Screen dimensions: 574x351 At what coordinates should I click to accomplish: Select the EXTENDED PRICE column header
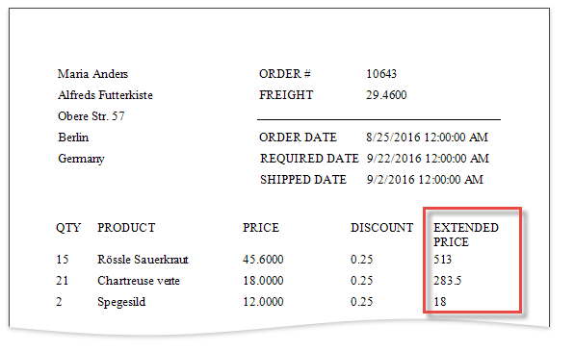pos(465,235)
